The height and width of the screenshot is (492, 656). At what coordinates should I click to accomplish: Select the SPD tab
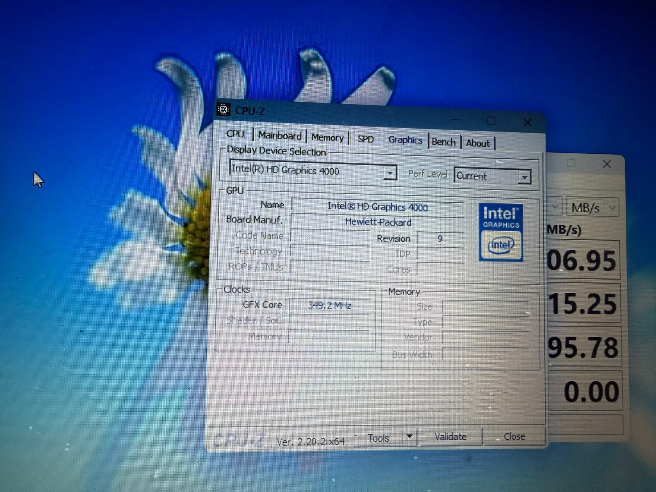point(365,139)
